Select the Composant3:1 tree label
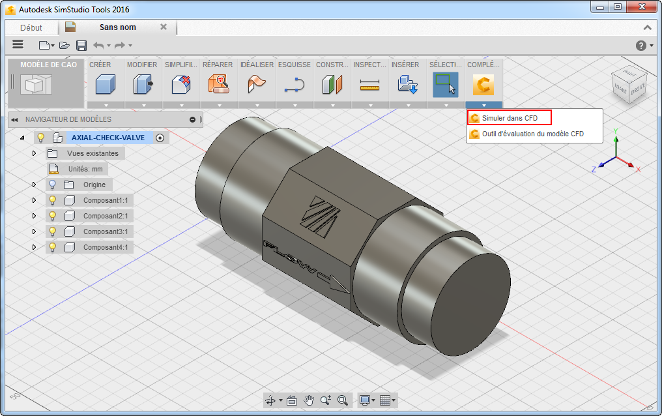 (x=106, y=231)
